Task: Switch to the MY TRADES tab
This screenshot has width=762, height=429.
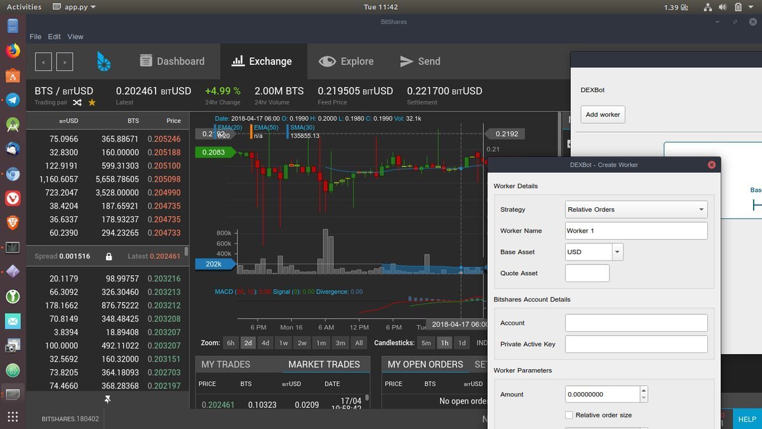Action: click(226, 364)
